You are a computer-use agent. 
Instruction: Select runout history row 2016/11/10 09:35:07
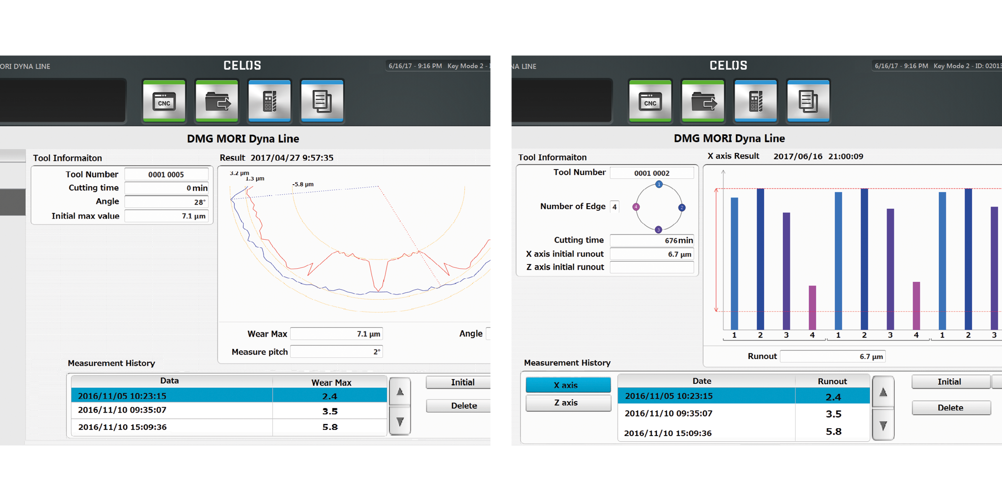744,413
